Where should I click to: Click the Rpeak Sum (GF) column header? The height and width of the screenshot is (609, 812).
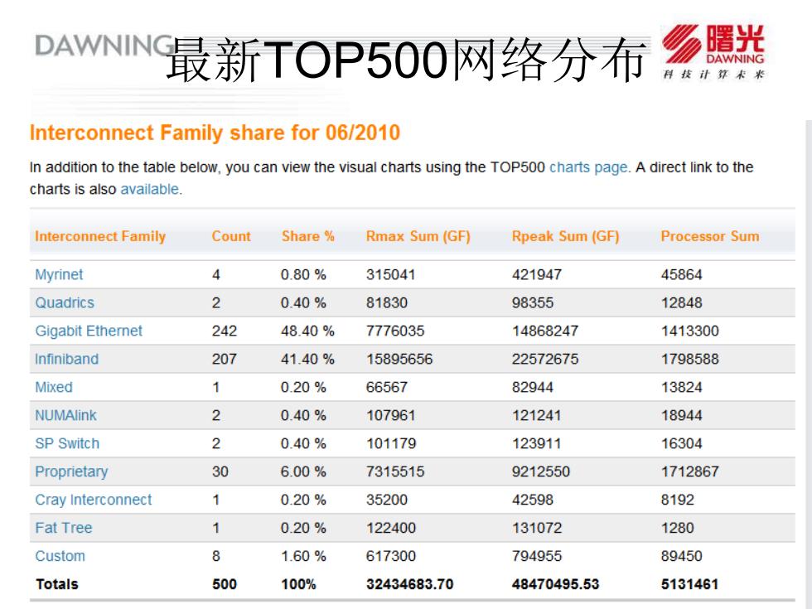(x=565, y=237)
